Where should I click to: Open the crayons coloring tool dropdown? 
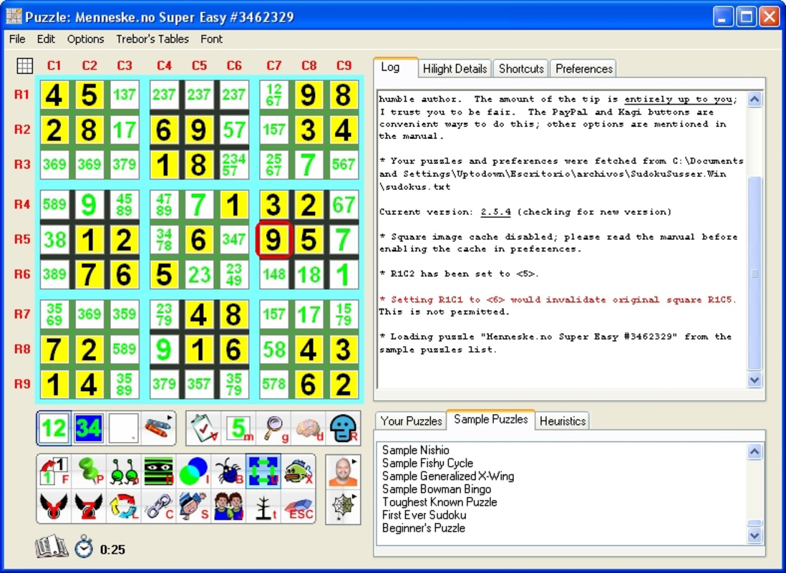pyautogui.click(x=158, y=428)
